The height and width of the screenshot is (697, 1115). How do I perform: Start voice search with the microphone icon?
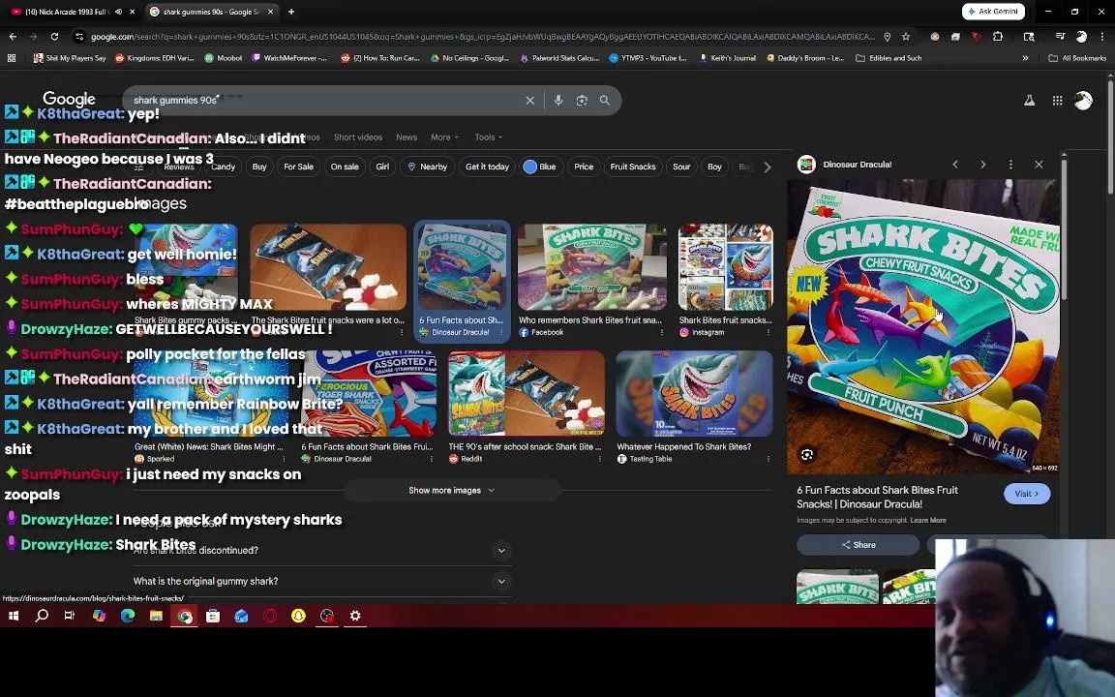click(x=558, y=101)
